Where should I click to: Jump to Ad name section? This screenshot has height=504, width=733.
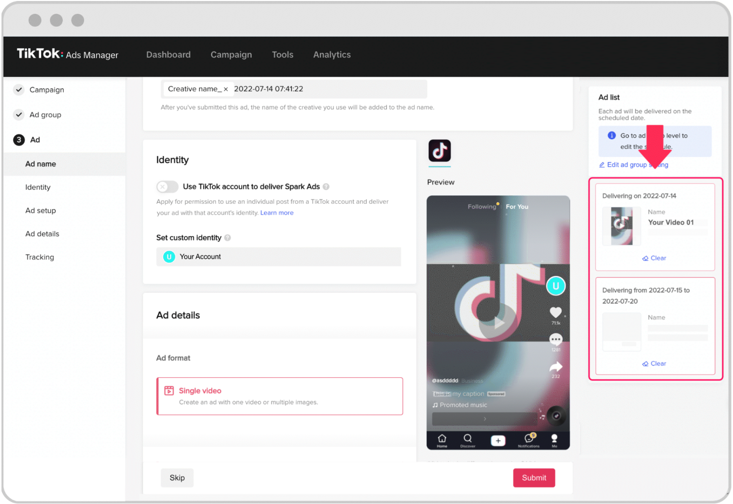click(41, 164)
